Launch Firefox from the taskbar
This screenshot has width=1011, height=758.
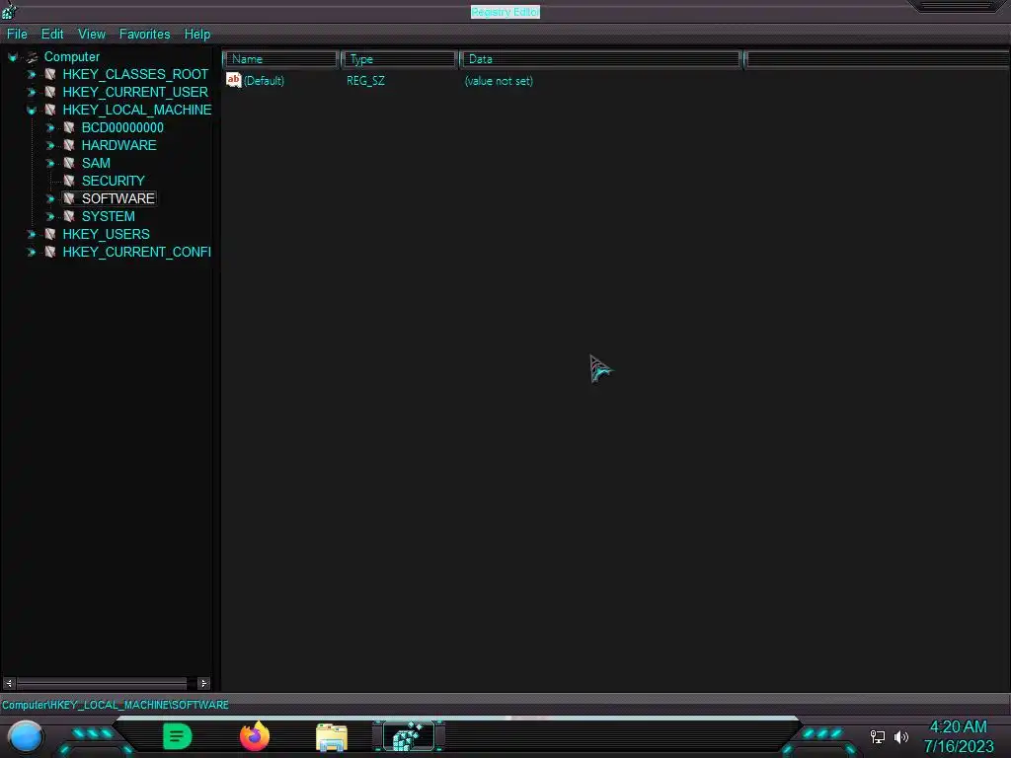255,736
